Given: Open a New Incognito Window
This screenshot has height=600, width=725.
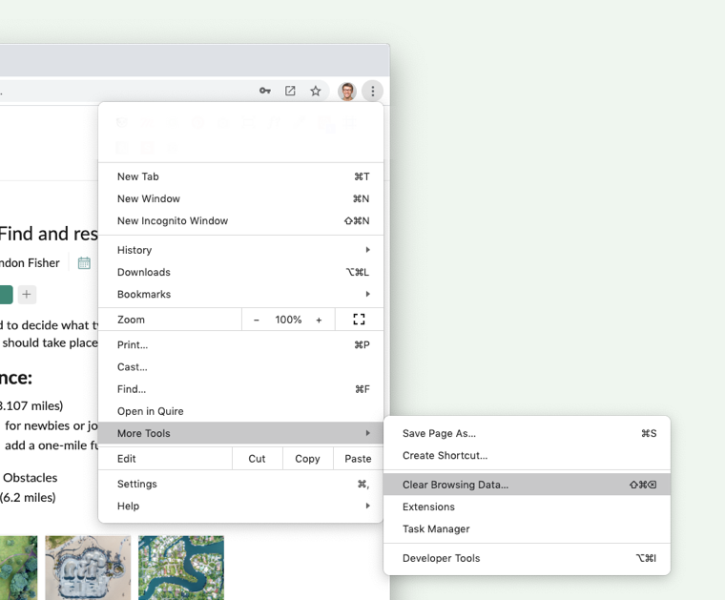Looking at the screenshot, I should click(241, 221).
